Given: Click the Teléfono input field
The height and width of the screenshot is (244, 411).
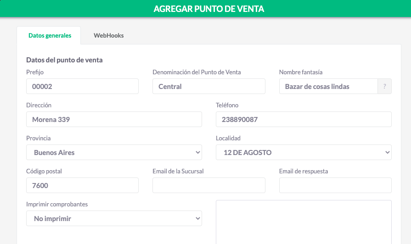Looking at the screenshot, I should tap(304, 119).
